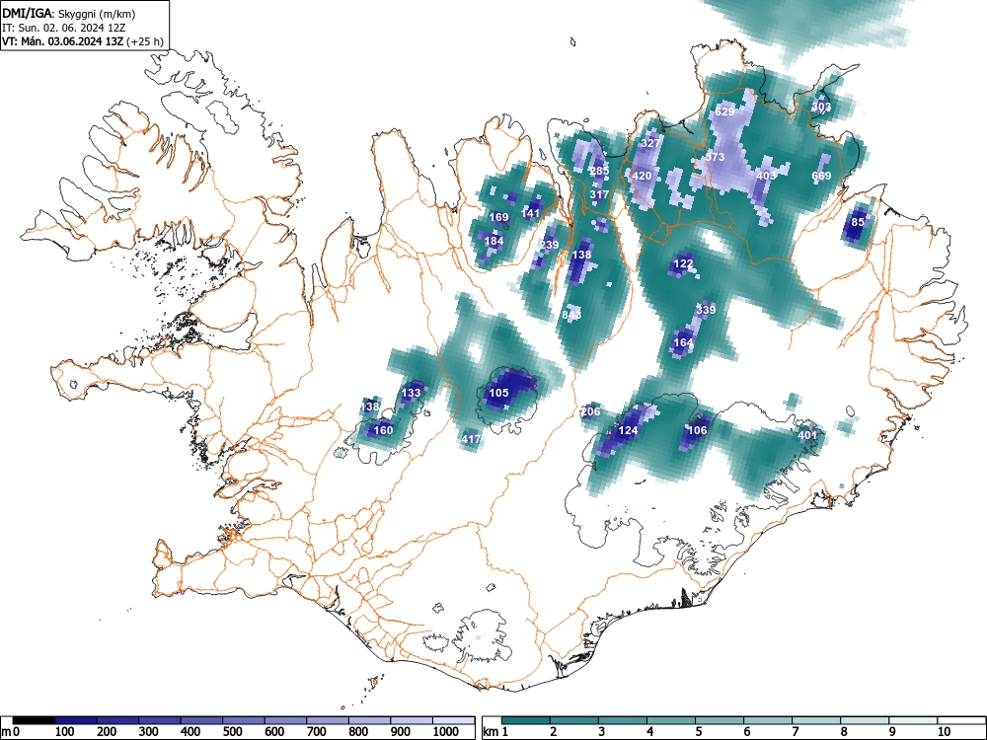The image size is (987, 740).
Task: Click the map label 317
Action: coord(599,194)
